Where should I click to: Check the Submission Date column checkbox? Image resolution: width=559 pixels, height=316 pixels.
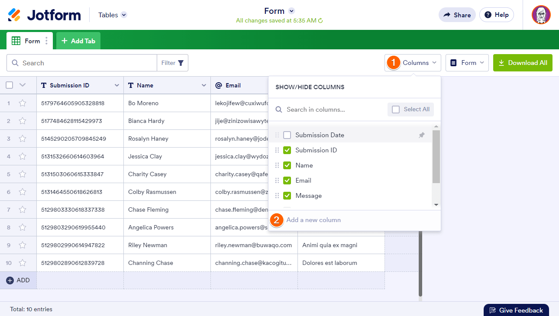(x=287, y=135)
